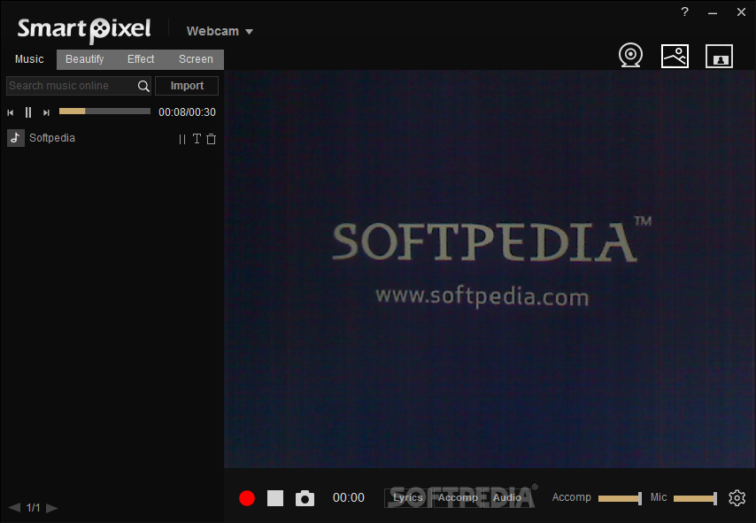The width and height of the screenshot is (756, 523).
Task: Click the music note icon beside Softpedia
Action: click(15, 138)
